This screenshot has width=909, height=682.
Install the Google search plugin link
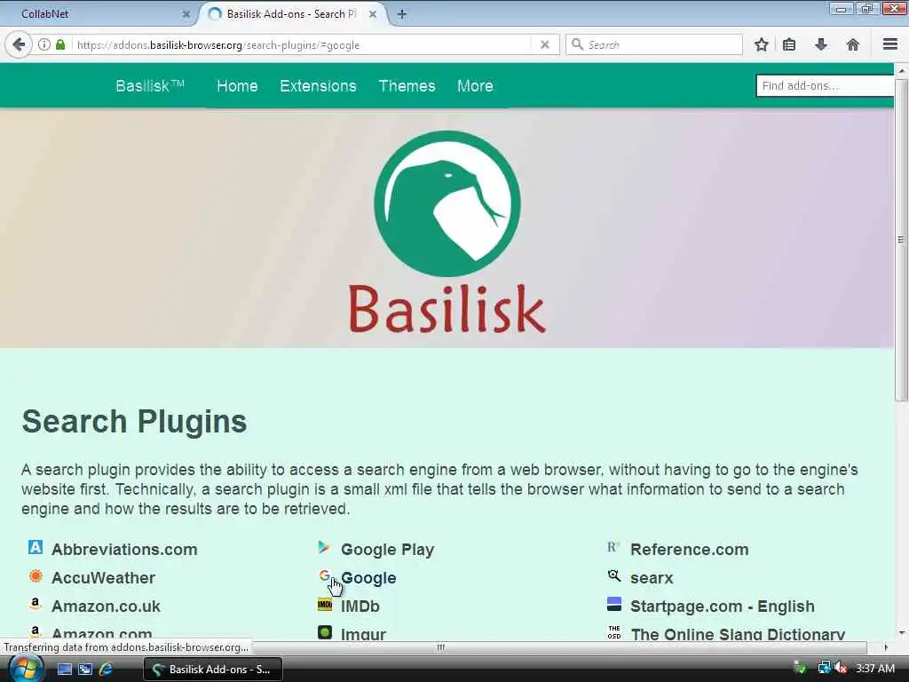pos(368,577)
